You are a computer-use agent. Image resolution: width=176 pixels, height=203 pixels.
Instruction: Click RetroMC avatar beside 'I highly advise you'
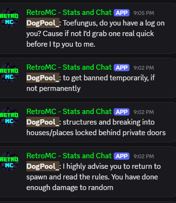coord(9,161)
